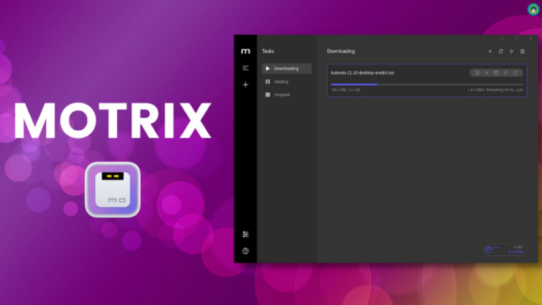
Task: Add a new download task with plus icon
Action: coord(245,85)
